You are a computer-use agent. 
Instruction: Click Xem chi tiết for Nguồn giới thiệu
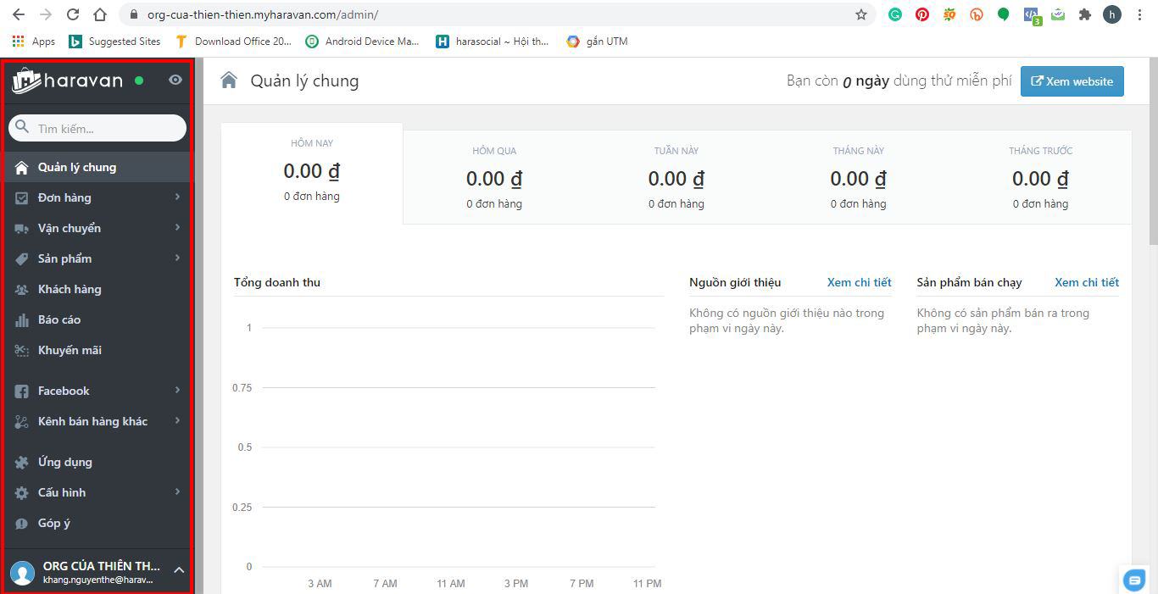pos(859,282)
